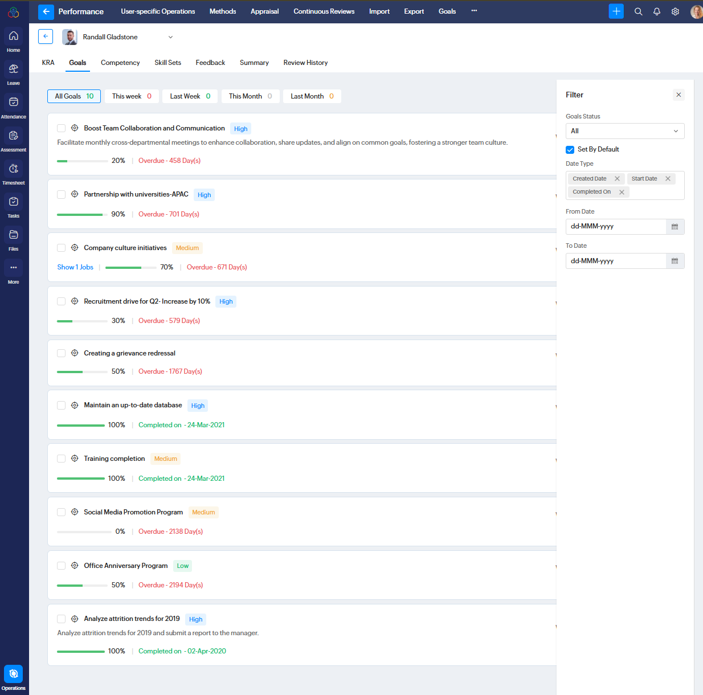
Task: Check the Company culture initiatives checkbox
Action: tap(61, 248)
